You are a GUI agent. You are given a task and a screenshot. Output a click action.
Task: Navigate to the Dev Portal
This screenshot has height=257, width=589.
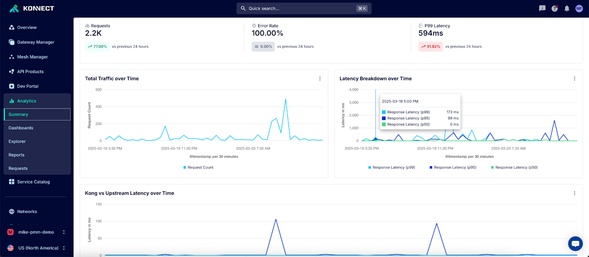[29, 86]
